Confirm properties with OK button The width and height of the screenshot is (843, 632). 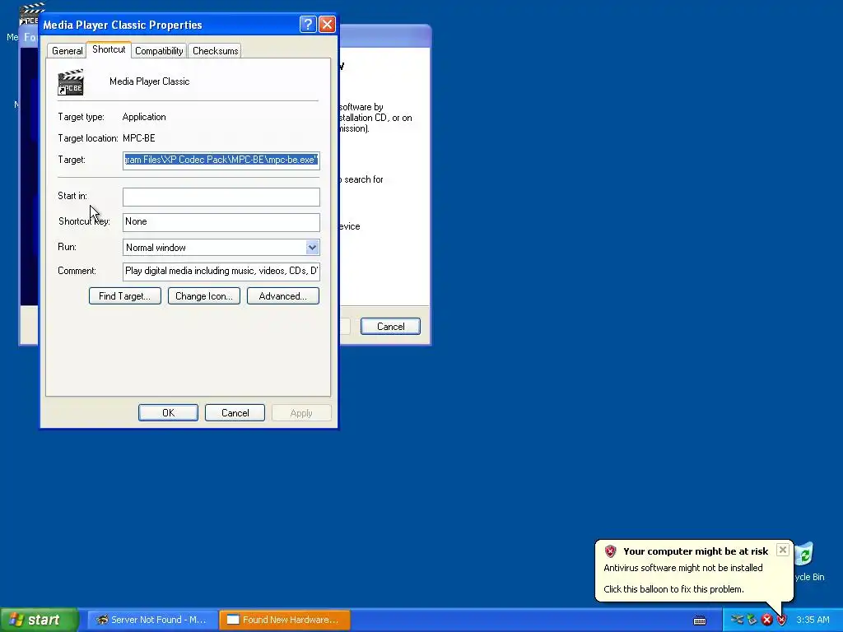pos(168,413)
